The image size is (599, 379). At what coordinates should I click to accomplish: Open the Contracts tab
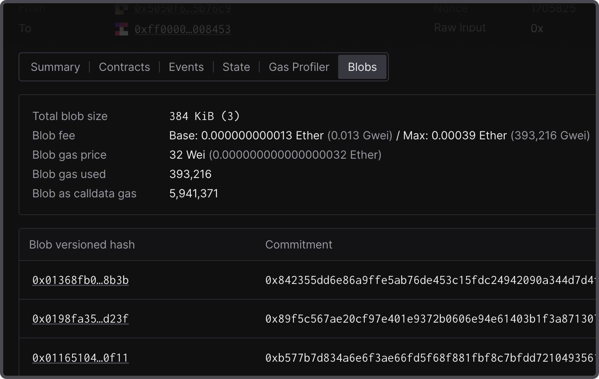(x=124, y=67)
